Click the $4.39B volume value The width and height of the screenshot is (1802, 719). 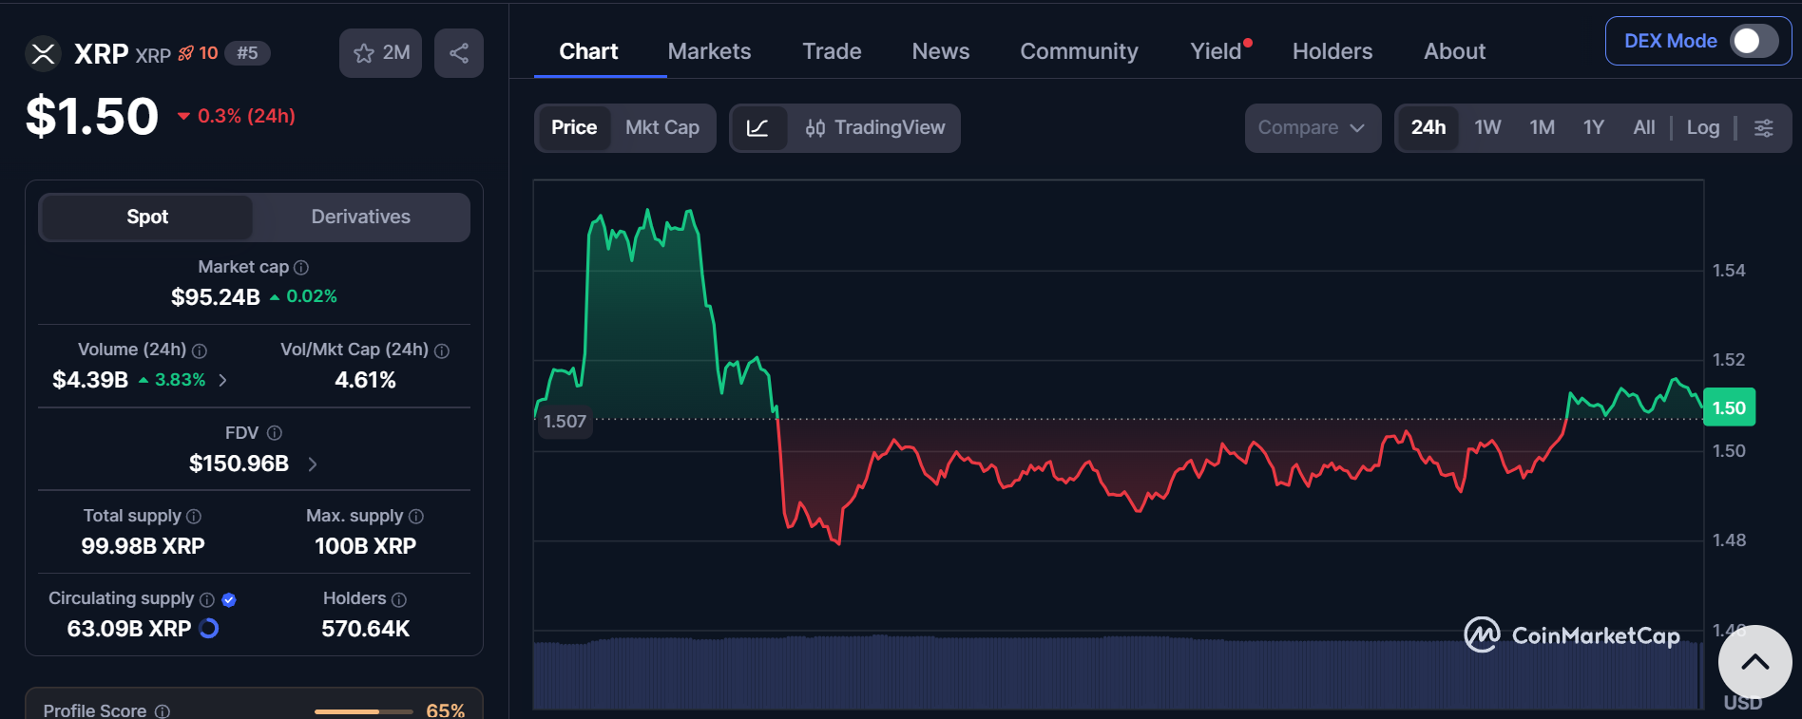(90, 380)
